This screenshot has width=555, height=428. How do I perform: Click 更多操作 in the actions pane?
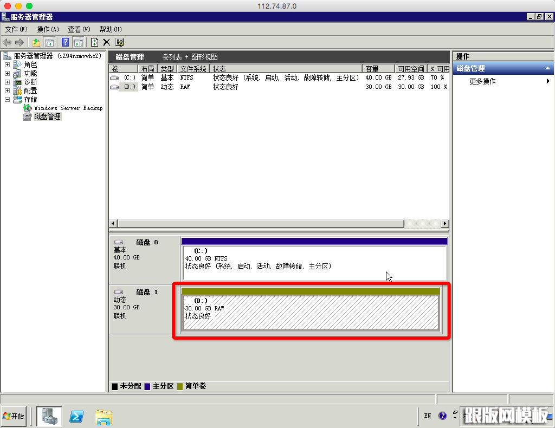pos(482,81)
